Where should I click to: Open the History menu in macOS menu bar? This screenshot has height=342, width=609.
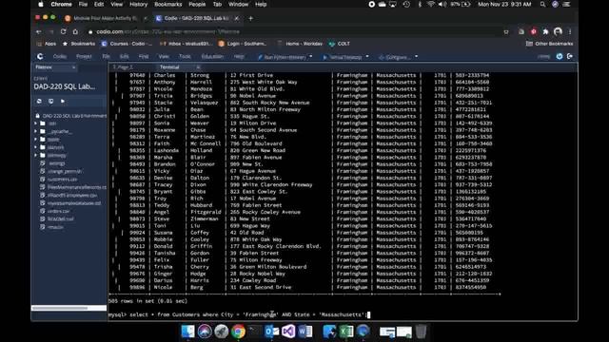click(x=138, y=4)
